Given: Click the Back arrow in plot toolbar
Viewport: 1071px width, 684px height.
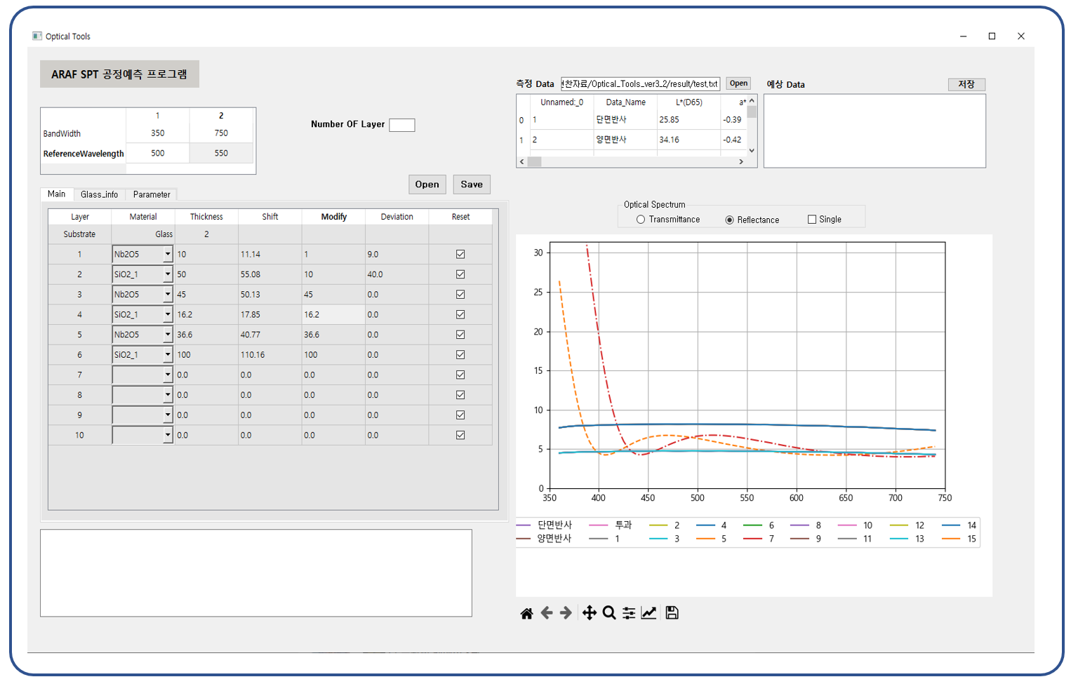Looking at the screenshot, I should click(547, 613).
